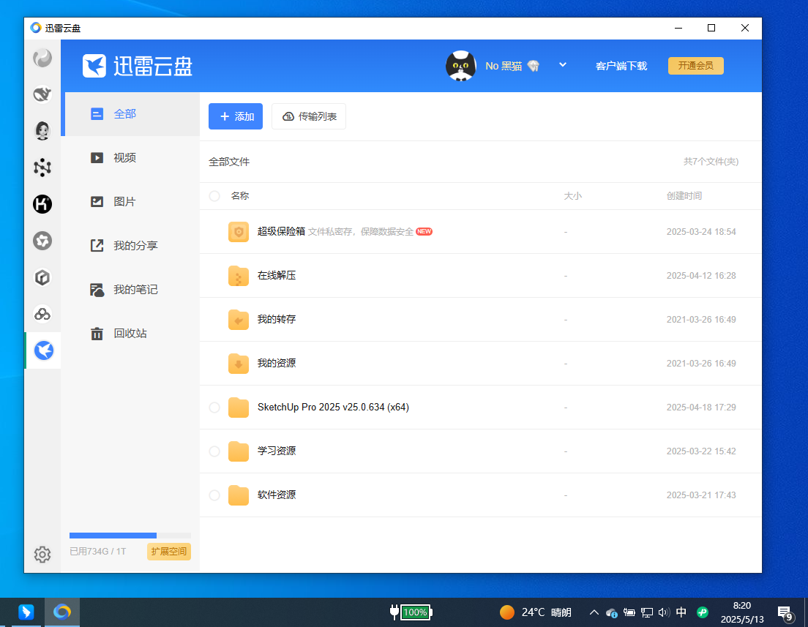Open the black K (Kimi) sidebar icon
This screenshot has width=808, height=627.
point(42,204)
